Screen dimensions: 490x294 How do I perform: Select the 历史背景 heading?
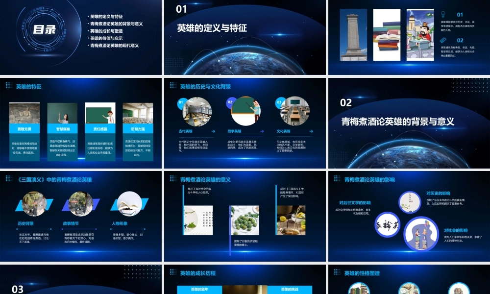point(25,223)
